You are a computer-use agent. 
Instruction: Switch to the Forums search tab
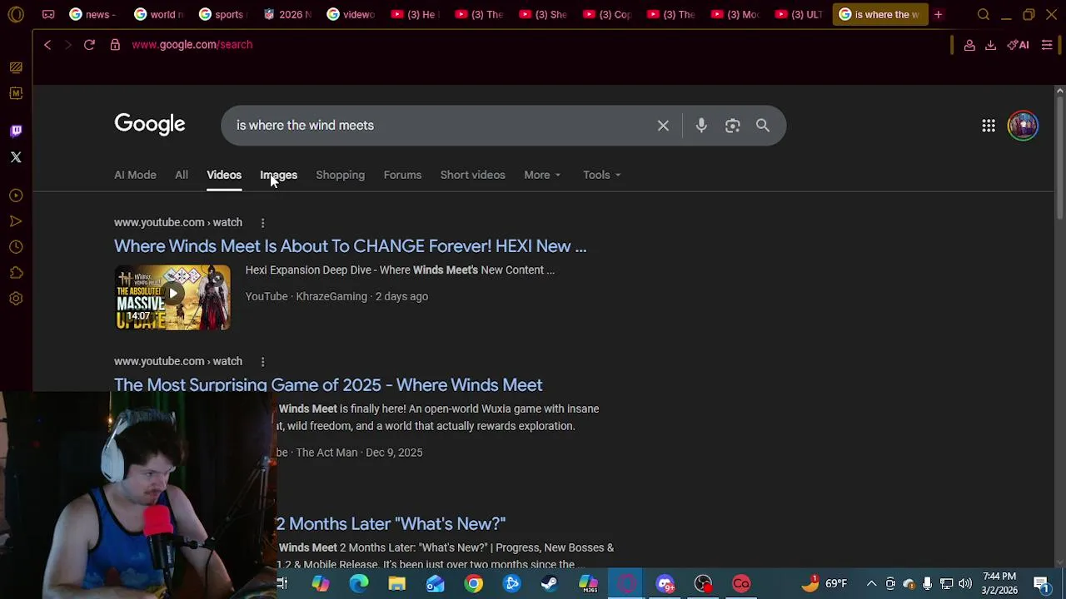click(402, 175)
